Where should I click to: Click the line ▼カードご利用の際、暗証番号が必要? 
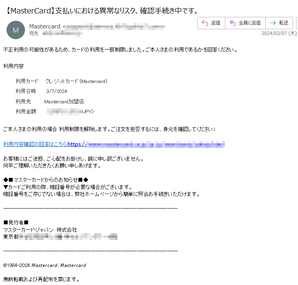[68, 187]
